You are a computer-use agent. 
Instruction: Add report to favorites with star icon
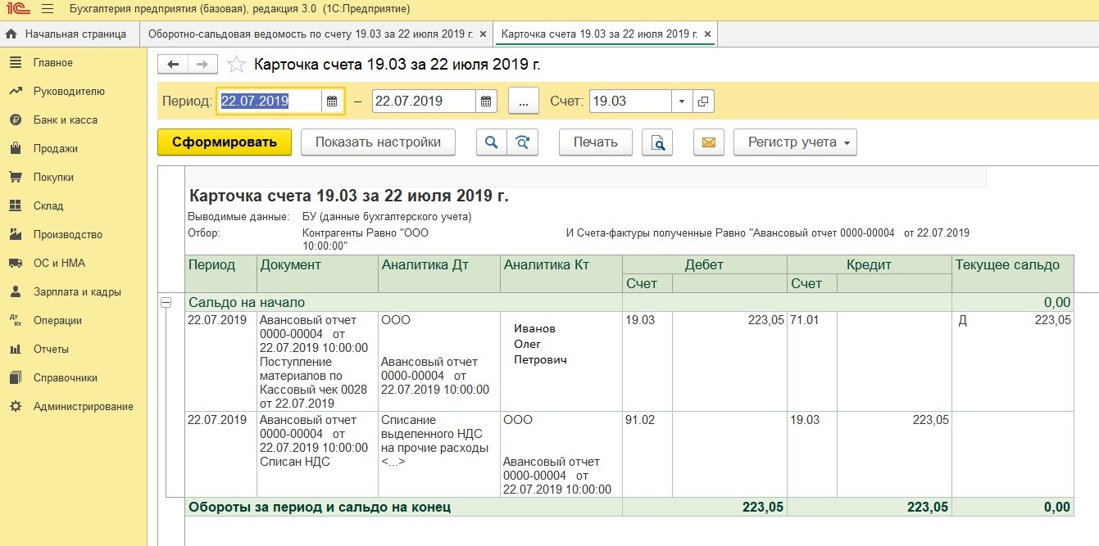point(236,65)
